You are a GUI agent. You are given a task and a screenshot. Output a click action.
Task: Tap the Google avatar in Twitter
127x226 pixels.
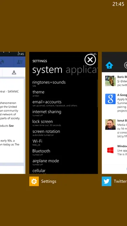[110, 99]
